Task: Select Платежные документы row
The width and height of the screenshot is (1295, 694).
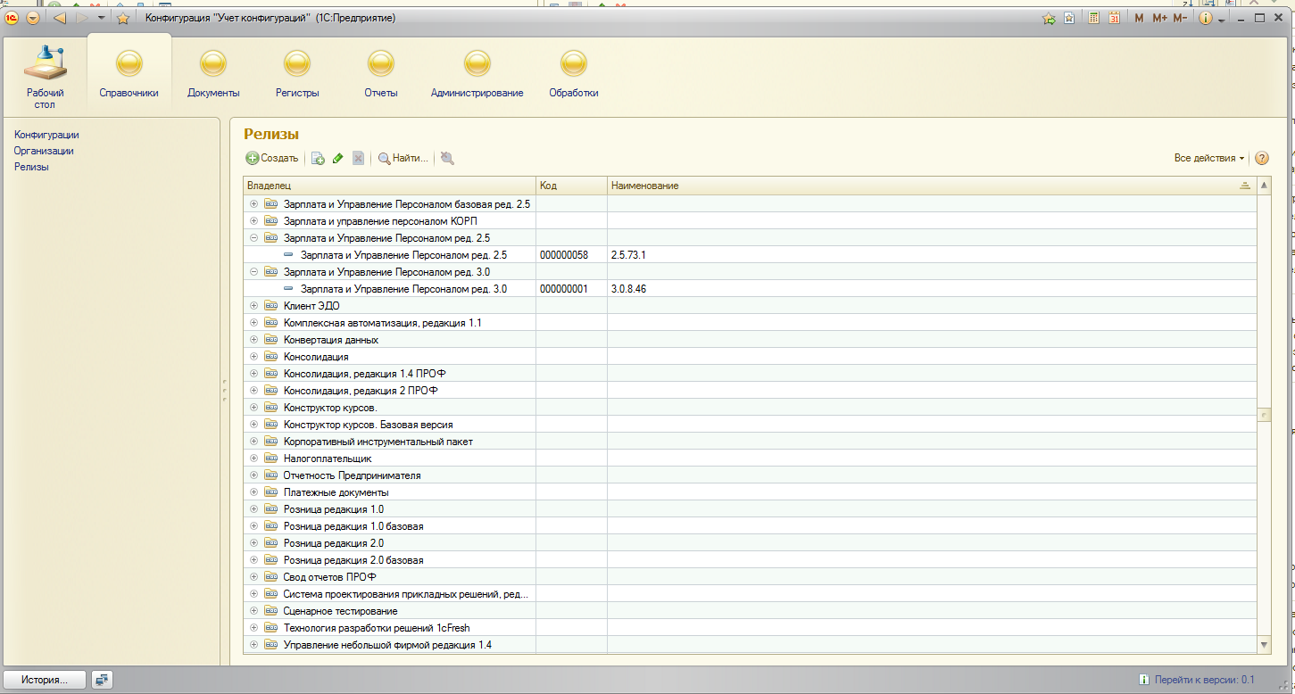Action: 749,492
